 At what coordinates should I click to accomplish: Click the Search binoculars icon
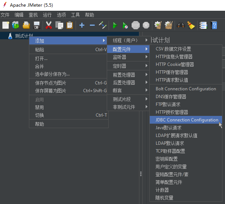181,25
